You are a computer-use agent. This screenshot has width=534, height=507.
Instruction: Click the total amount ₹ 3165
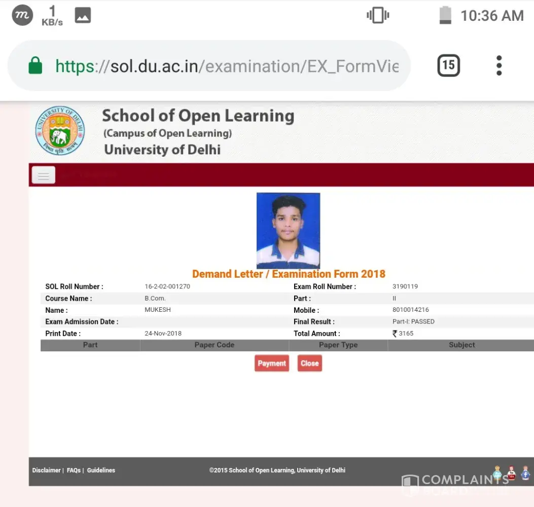[403, 333]
